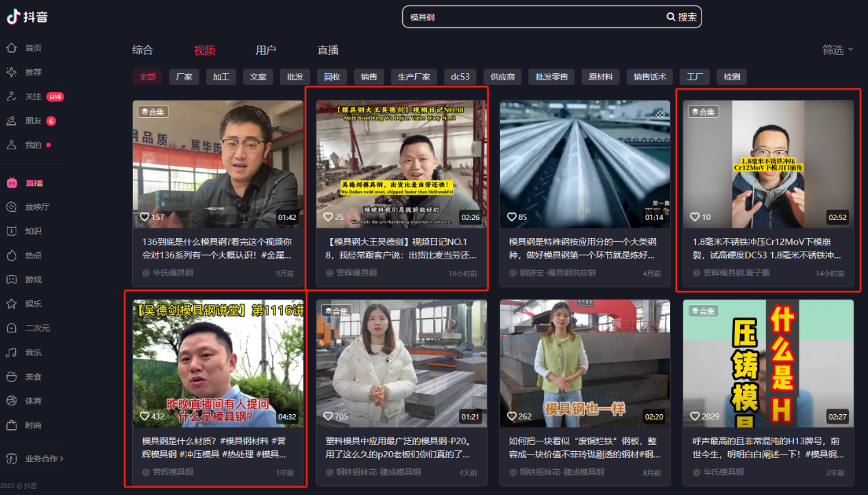Open 音乐 music note icon
The width and height of the screenshot is (868, 495).
[12, 352]
